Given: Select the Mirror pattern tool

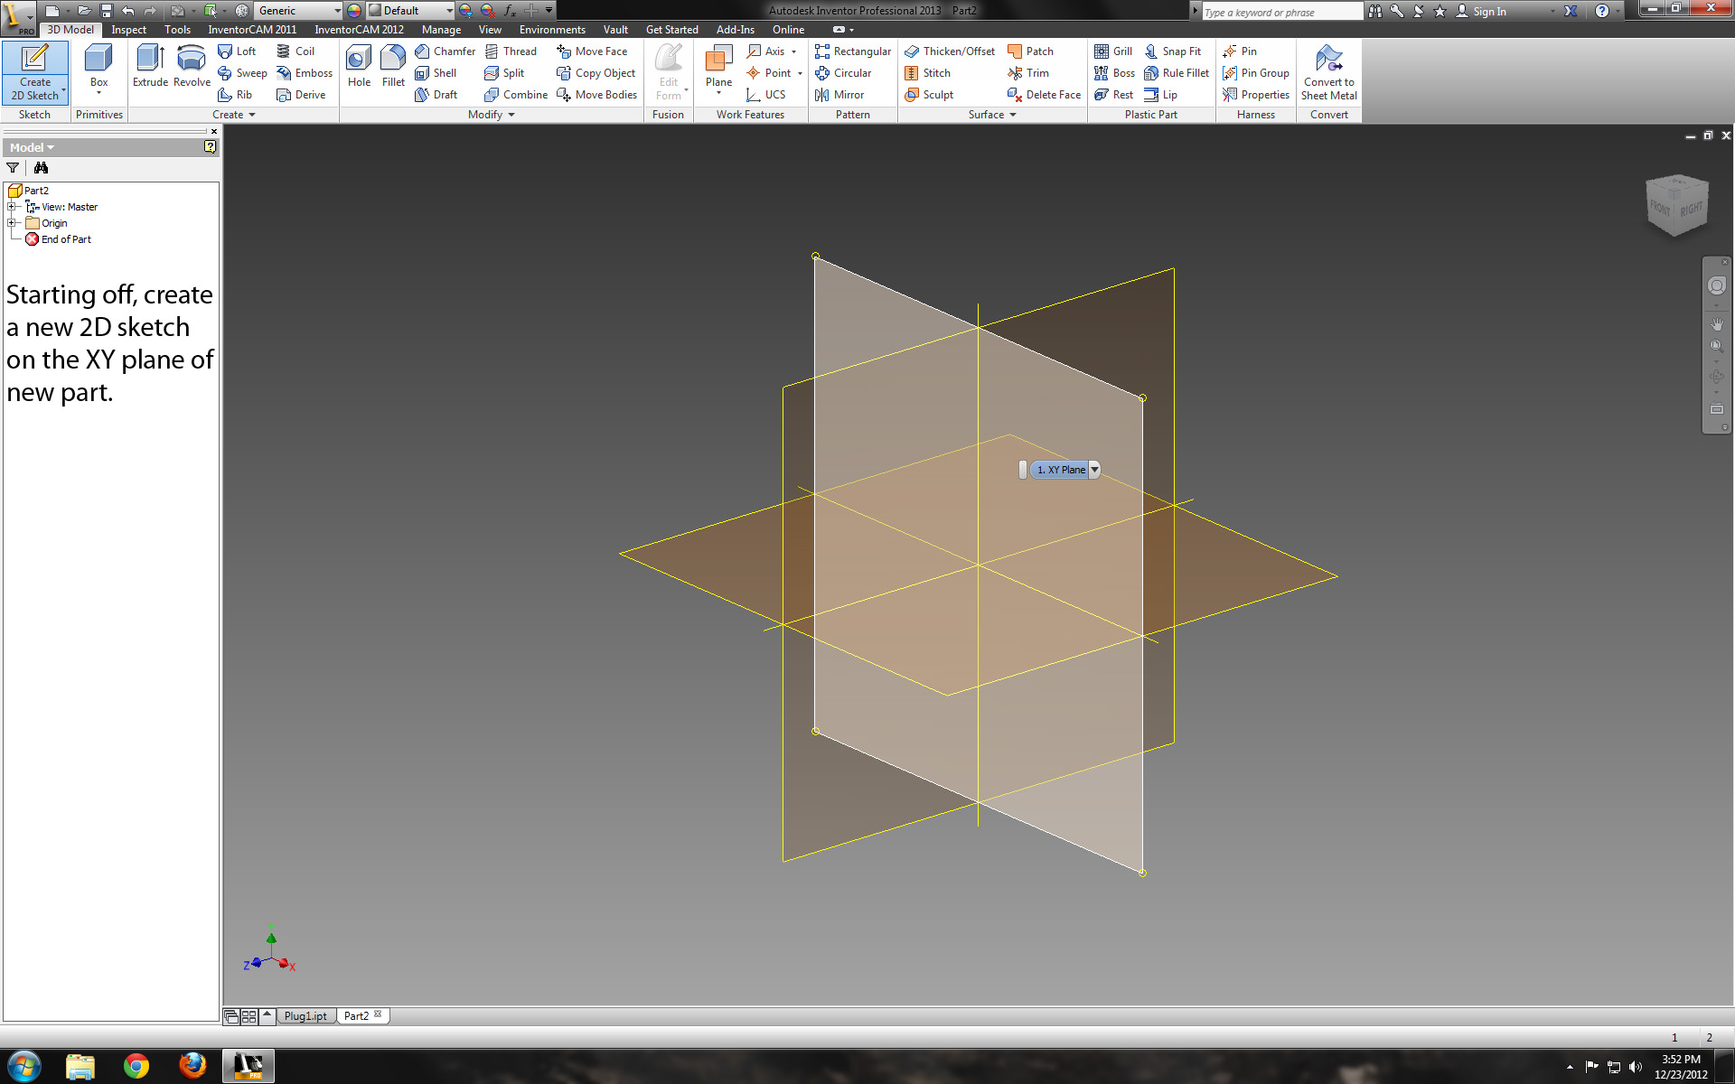Looking at the screenshot, I should [x=839, y=95].
